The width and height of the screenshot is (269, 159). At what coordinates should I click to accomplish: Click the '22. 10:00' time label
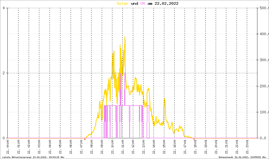click(x=112, y=147)
